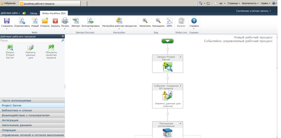Click drop point below the start arrow

click(168, 49)
